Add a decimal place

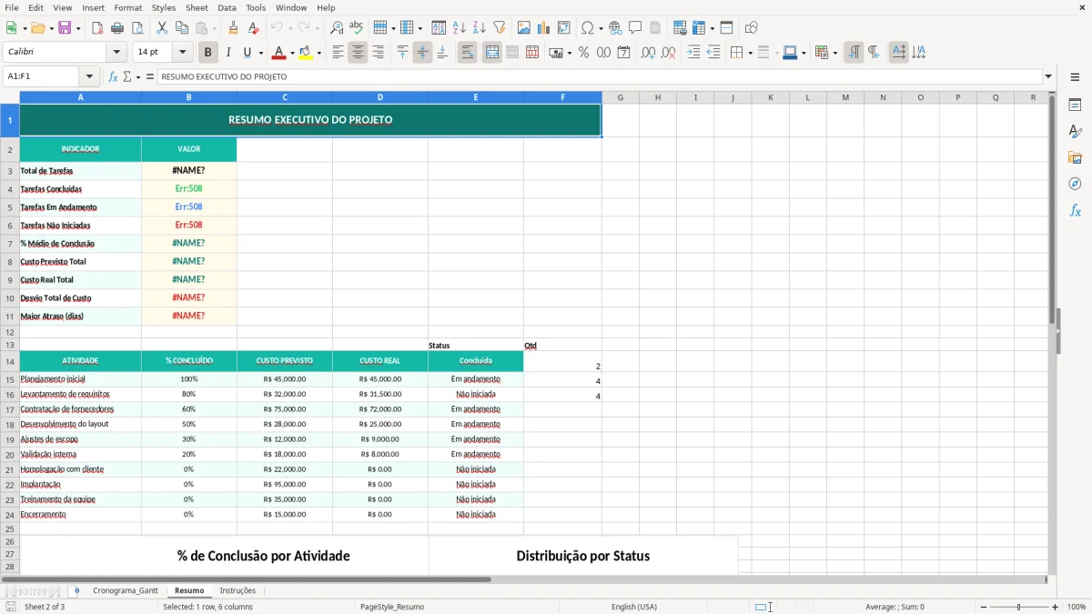[x=648, y=53]
